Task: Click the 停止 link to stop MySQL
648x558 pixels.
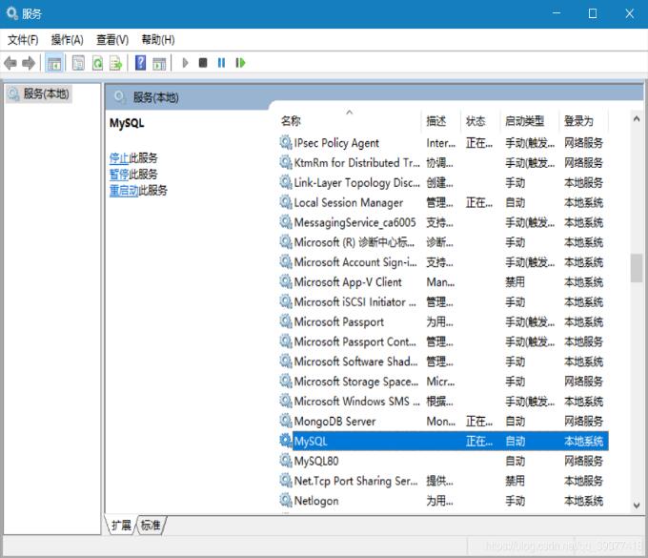Action: pos(118,158)
